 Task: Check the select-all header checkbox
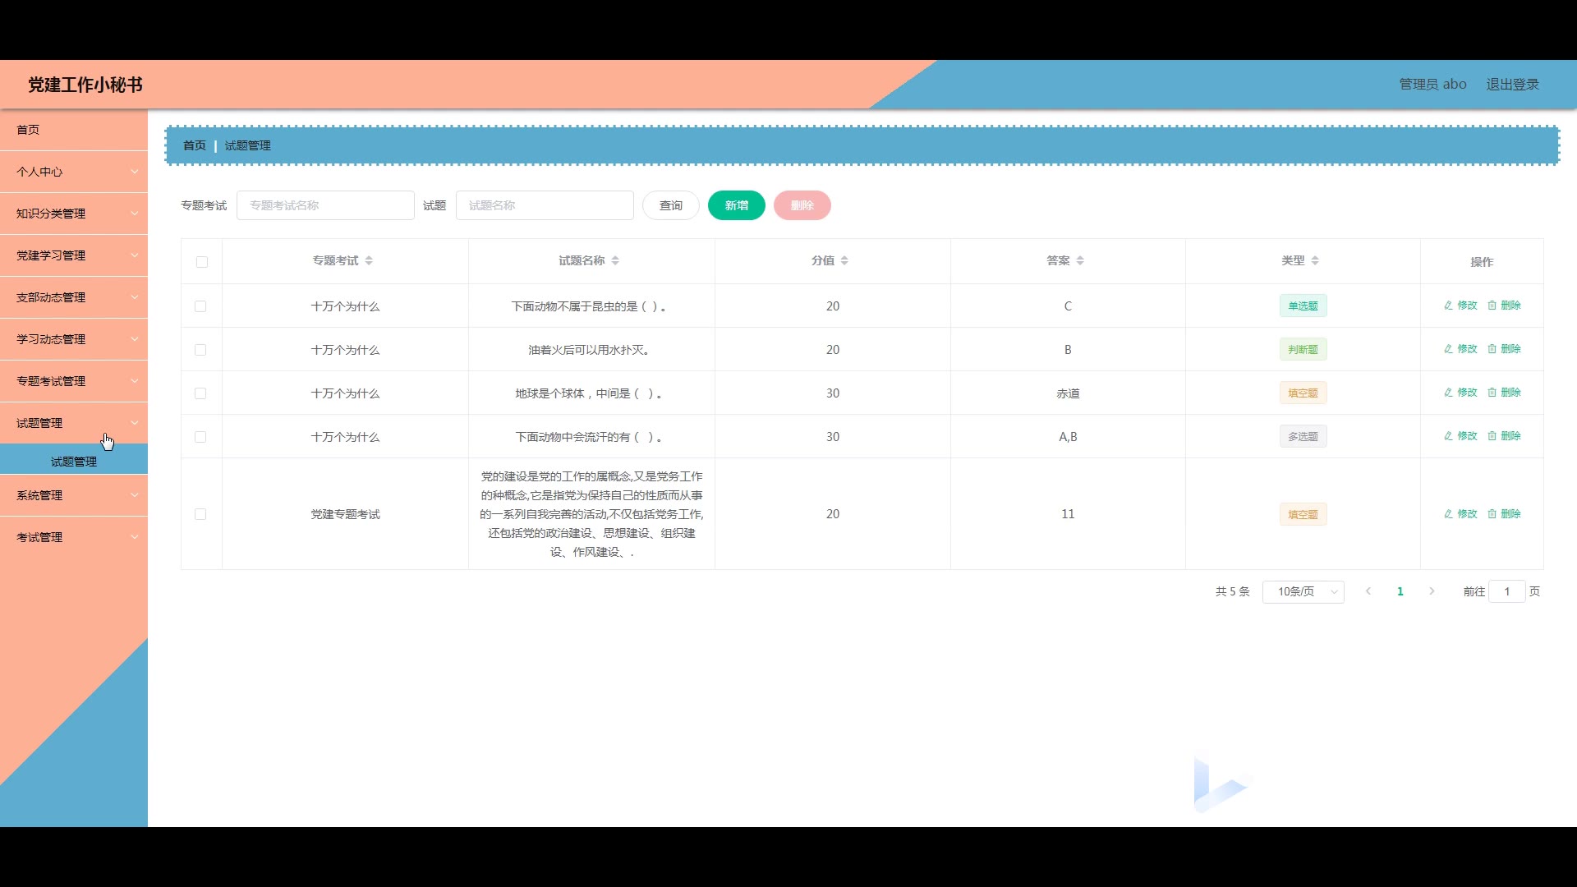[202, 262]
